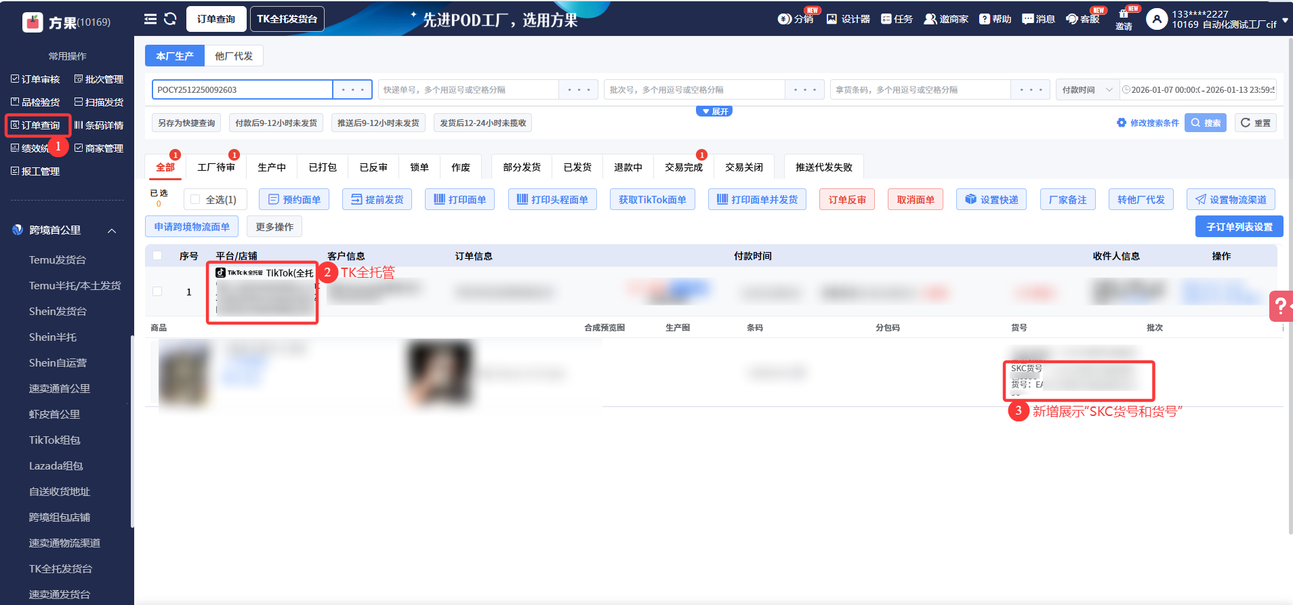Click the 获取TikTok面单 button
1293x605 pixels.
click(653, 199)
